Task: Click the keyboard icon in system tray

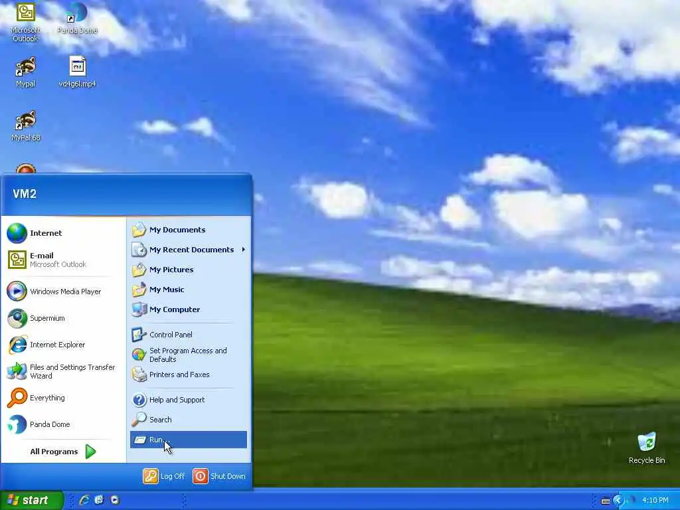Action: [606, 501]
